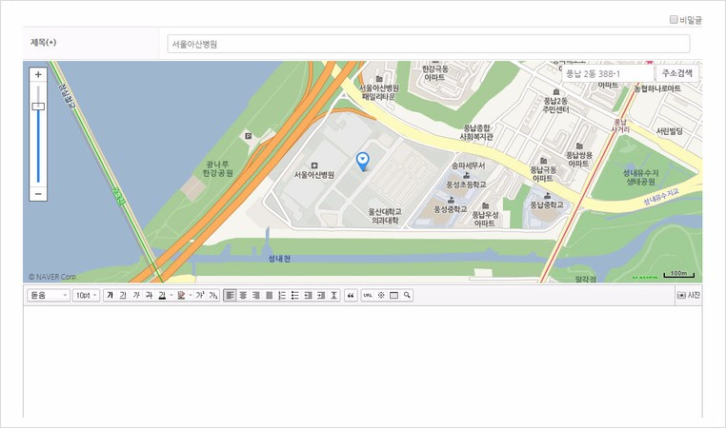Click the 풍납중학교 map label
The width and height of the screenshot is (726, 428).
pyautogui.click(x=547, y=204)
